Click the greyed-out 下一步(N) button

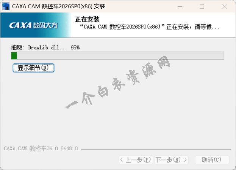(171, 160)
